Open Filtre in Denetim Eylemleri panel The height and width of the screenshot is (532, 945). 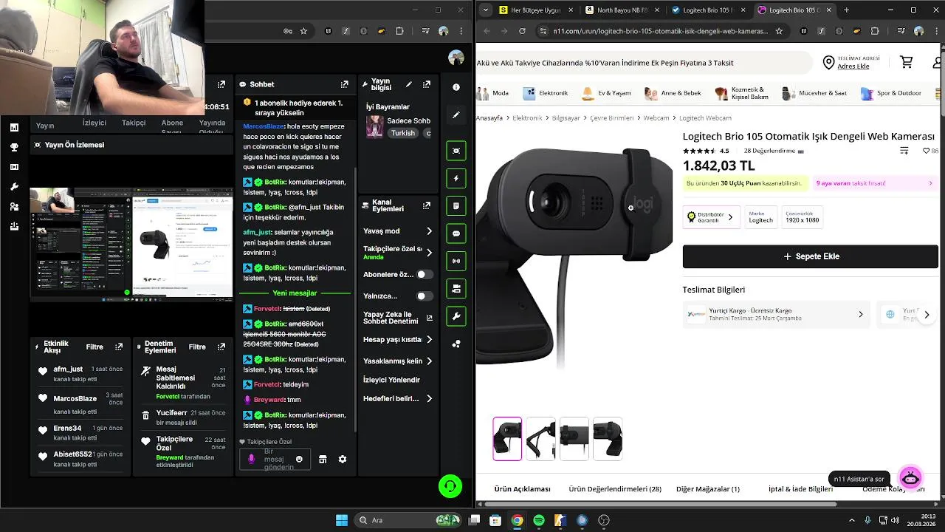197,347
